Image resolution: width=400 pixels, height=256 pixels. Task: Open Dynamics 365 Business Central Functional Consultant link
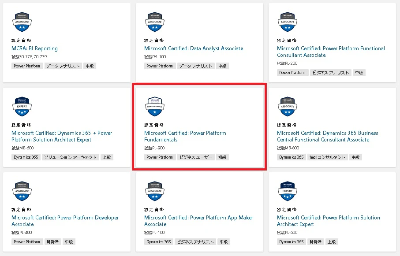[328, 137]
